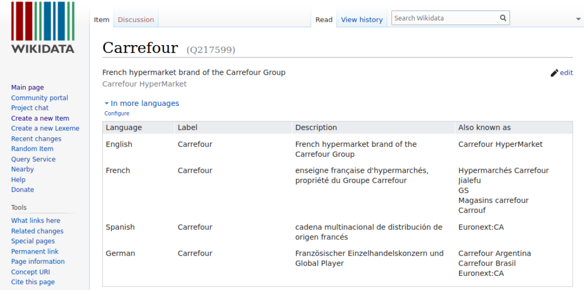Click the Carrefour Argentina alias
This screenshot has width=584, height=290.
tap(494, 254)
